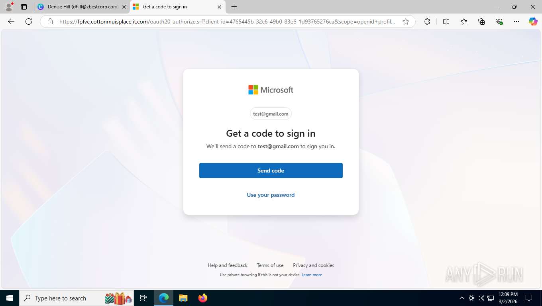
Task: Close the Denise Hill tab
Action: pos(124,7)
